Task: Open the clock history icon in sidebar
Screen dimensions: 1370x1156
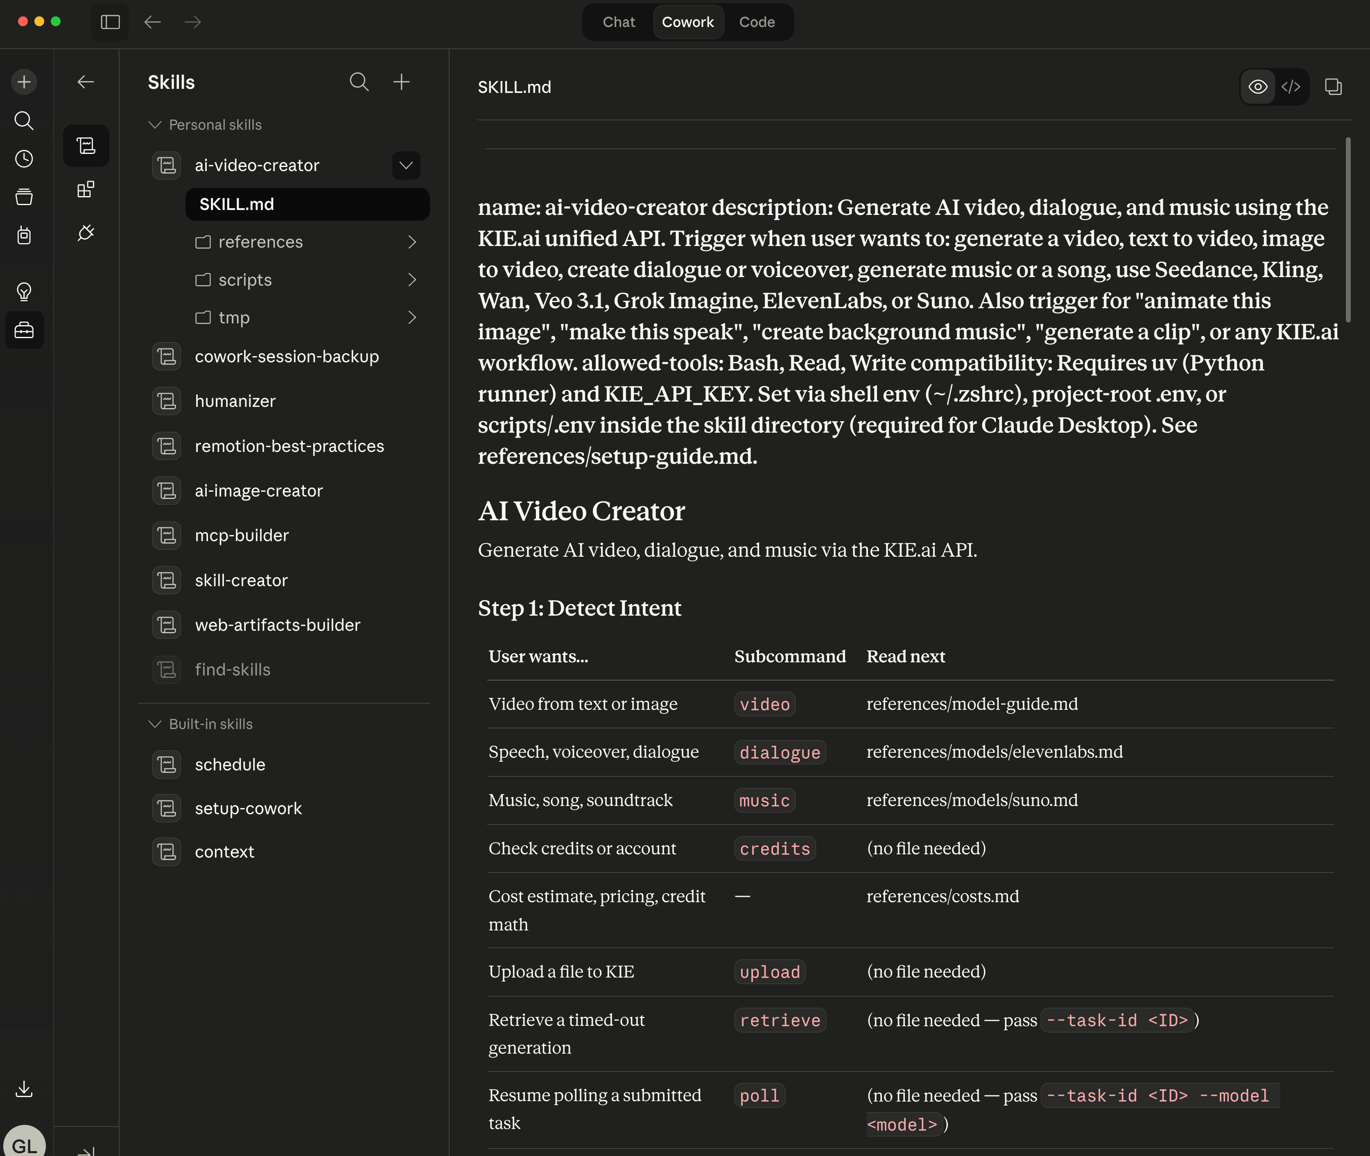Action: pos(24,158)
